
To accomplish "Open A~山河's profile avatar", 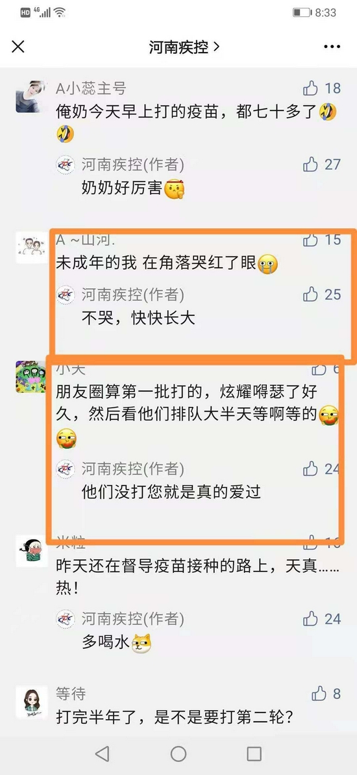I will coord(32,248).
